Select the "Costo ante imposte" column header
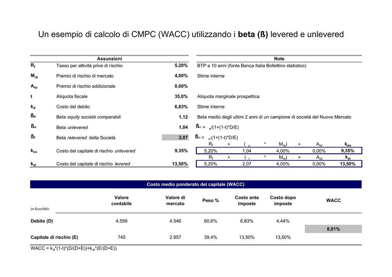The width and height of the screenshot is (392, 277). [x=247, y=200]
